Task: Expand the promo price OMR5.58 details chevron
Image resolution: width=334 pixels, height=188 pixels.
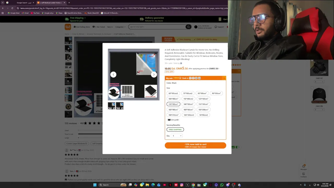Action: [219, 69]
